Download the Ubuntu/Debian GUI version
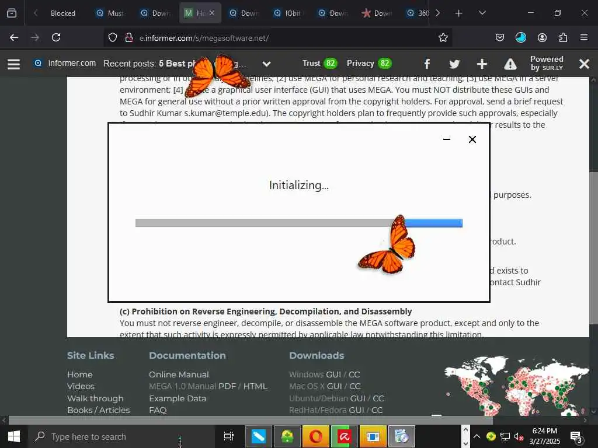The height and width of the screenshot is (448, 598). 358,398
